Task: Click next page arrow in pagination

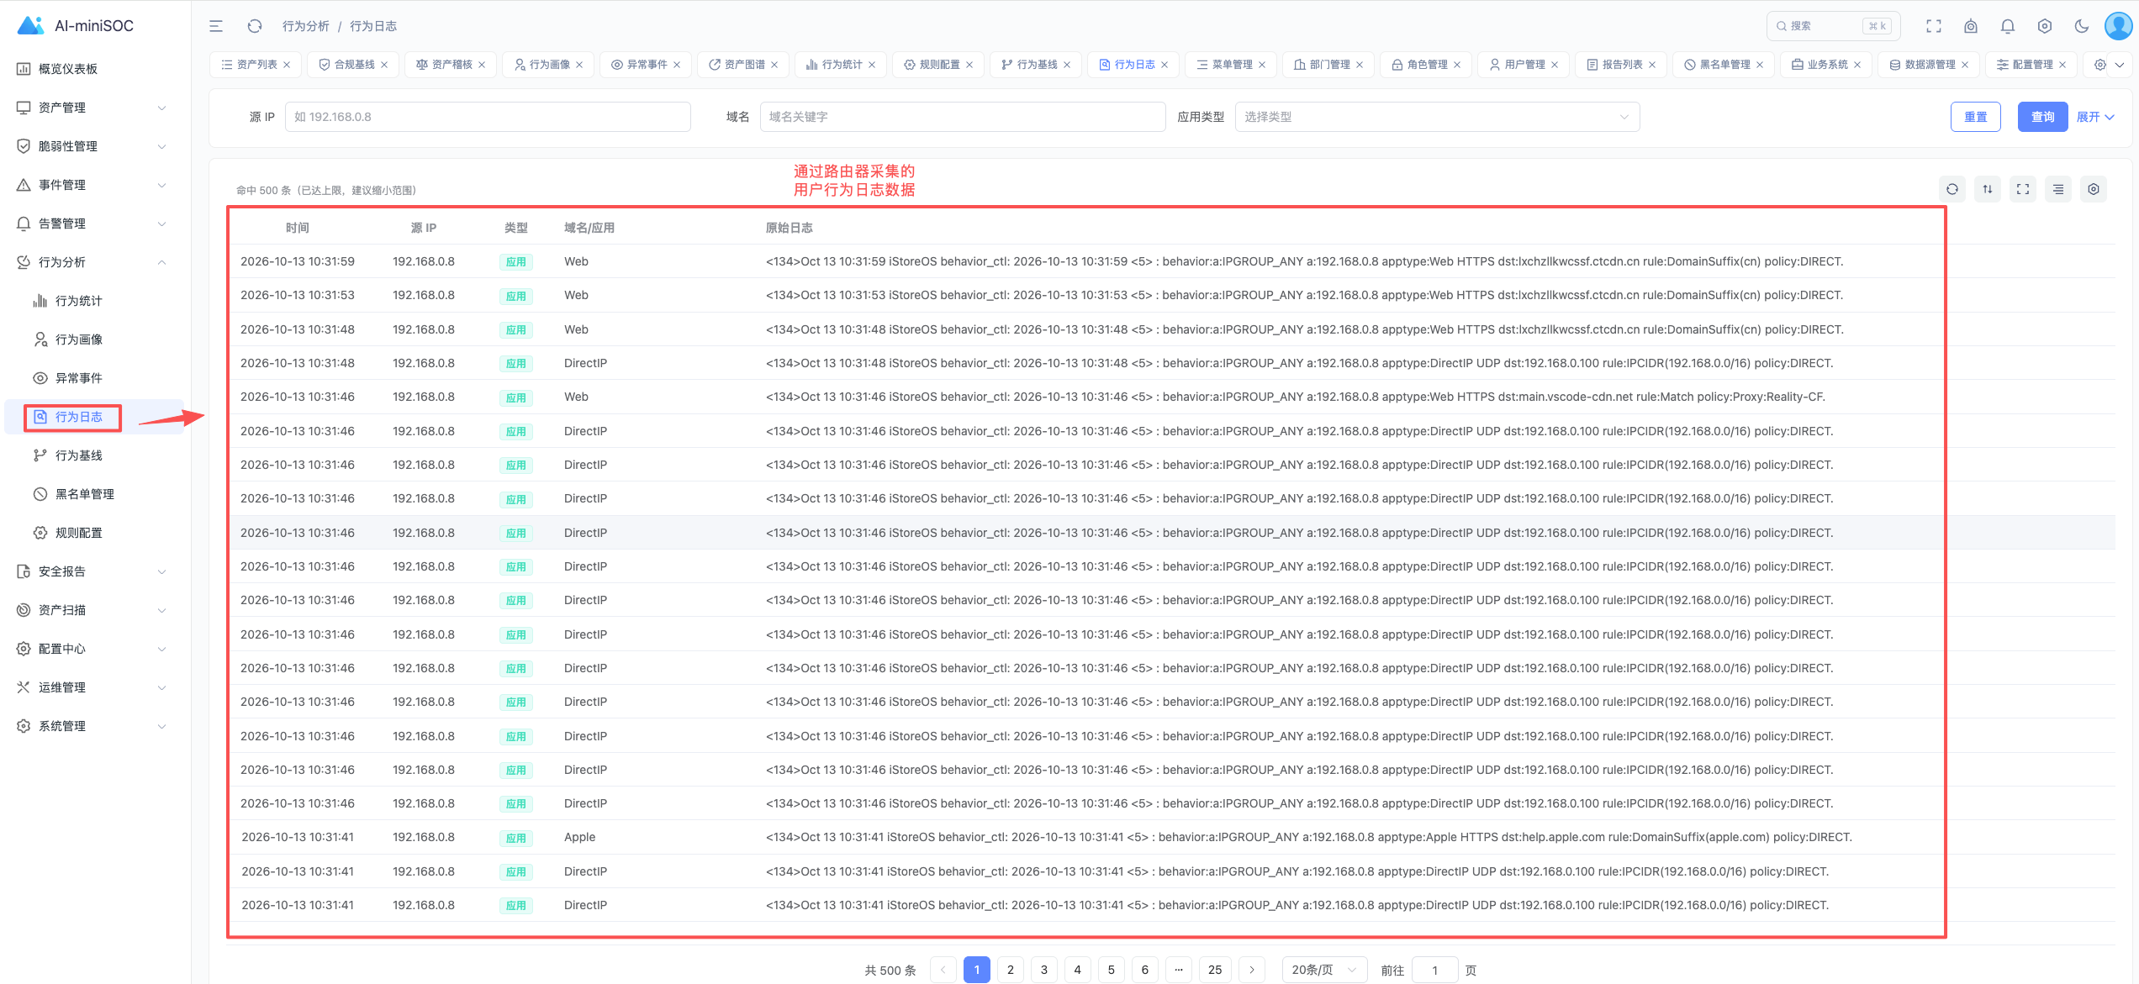Action: (x=1252, y=970)
